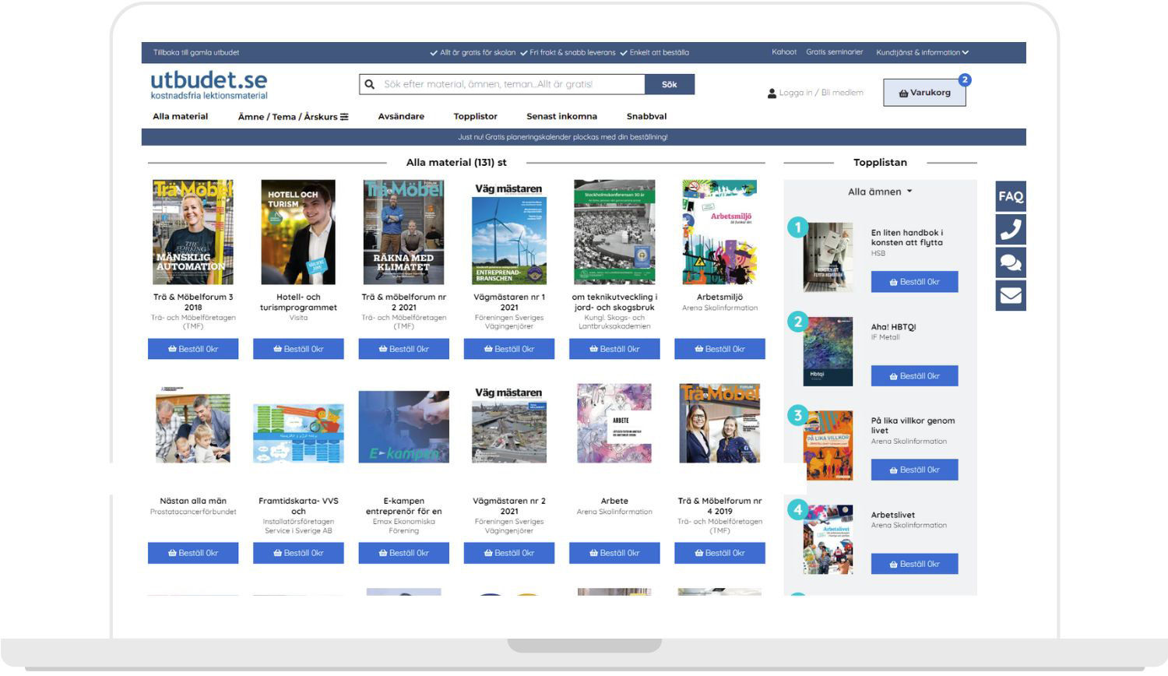The height and width of the screenshot is (676, 1168).
Task: Open the Varukorg cart button
Action: tap(924, 93)
